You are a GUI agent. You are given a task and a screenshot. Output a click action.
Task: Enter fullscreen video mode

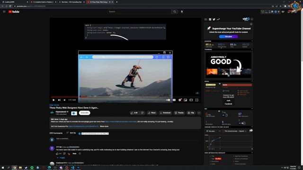click(197, 100)
